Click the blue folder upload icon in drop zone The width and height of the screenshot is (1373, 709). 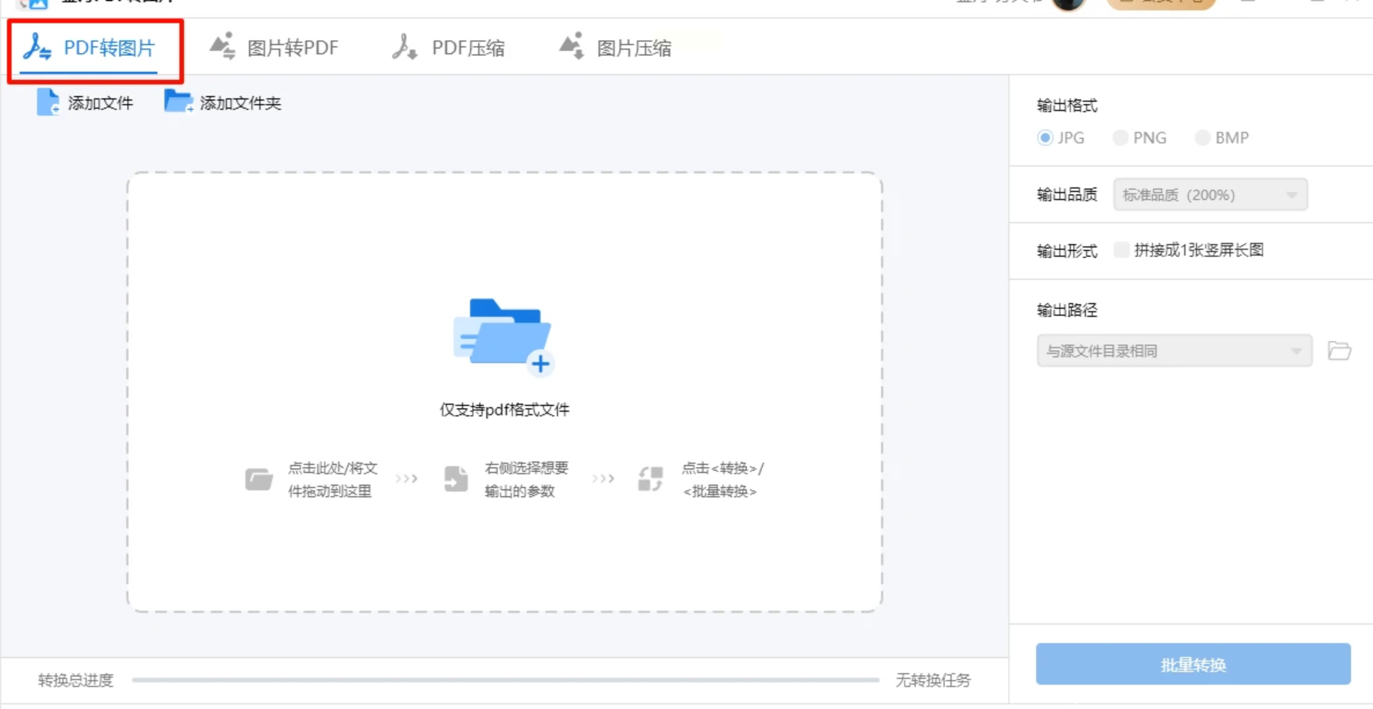[504, 337]
